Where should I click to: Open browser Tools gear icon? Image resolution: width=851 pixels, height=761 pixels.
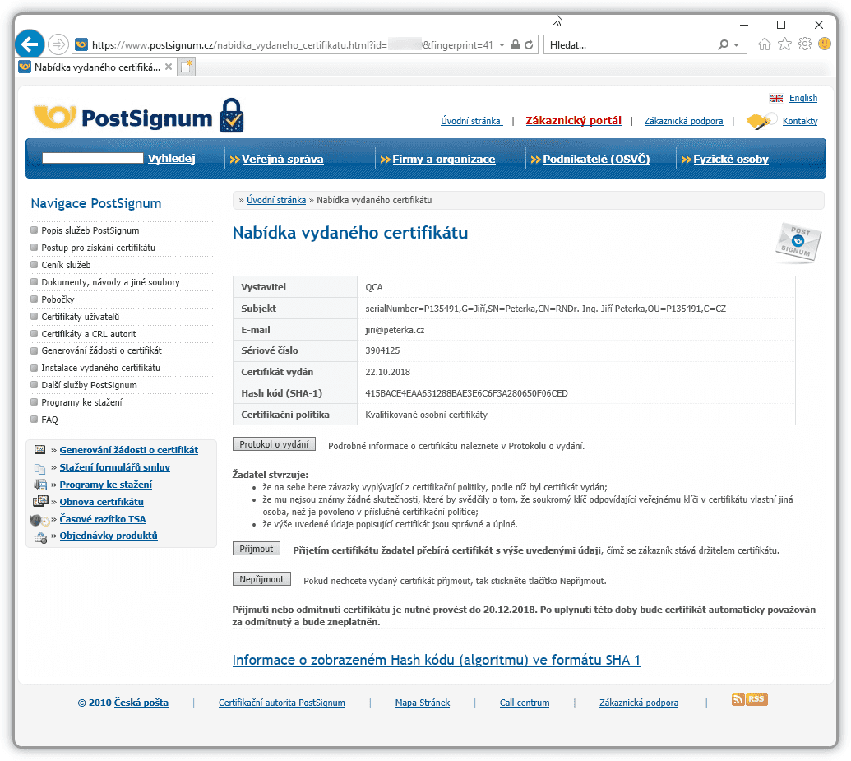[x=805, y=44]
